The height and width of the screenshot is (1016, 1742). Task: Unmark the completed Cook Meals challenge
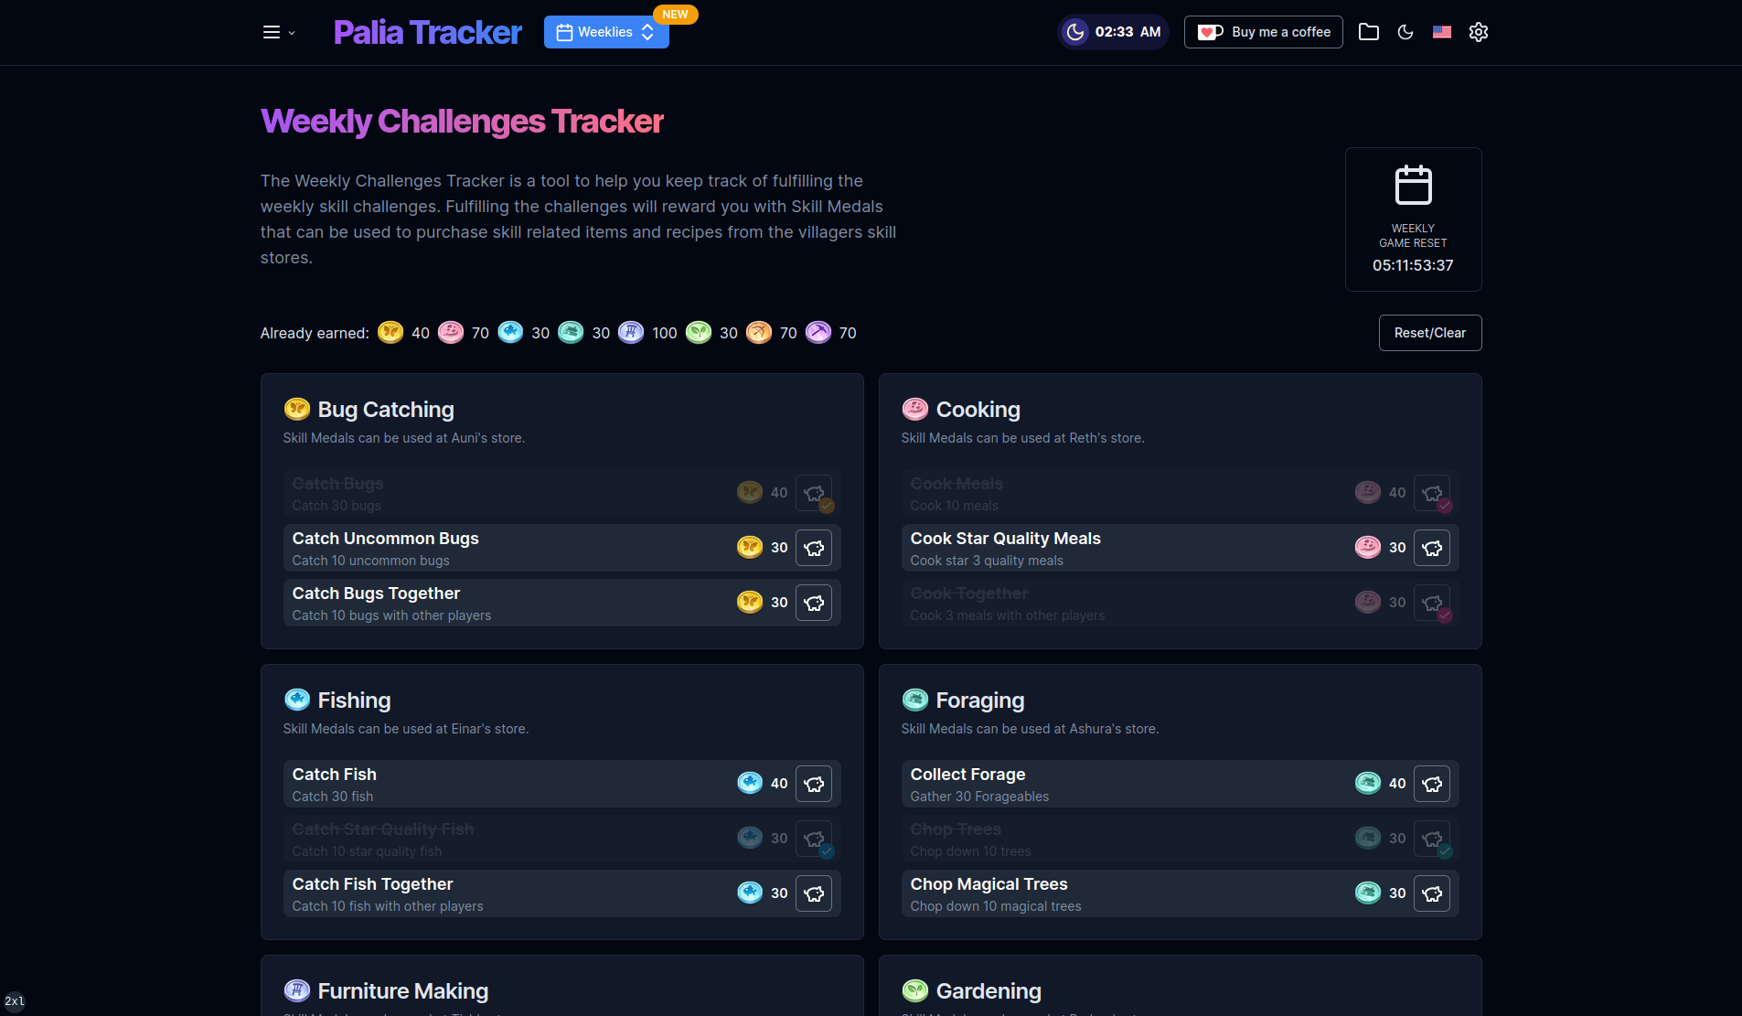point(1432,492)
